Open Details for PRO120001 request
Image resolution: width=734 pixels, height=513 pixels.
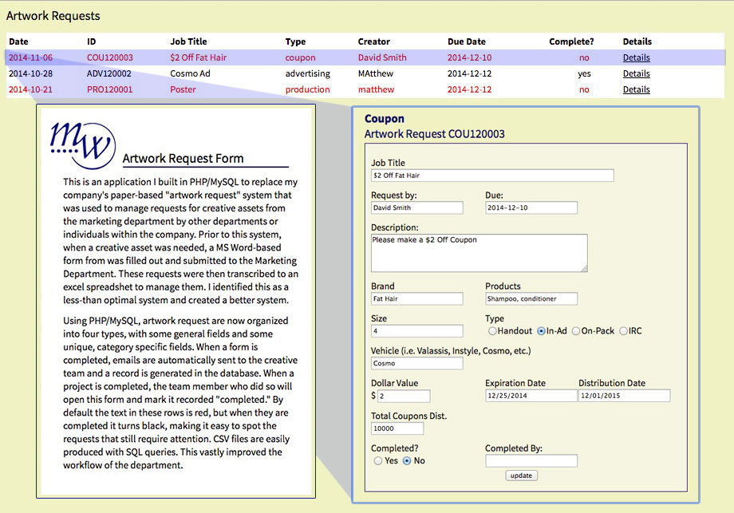tap(636, 89)
